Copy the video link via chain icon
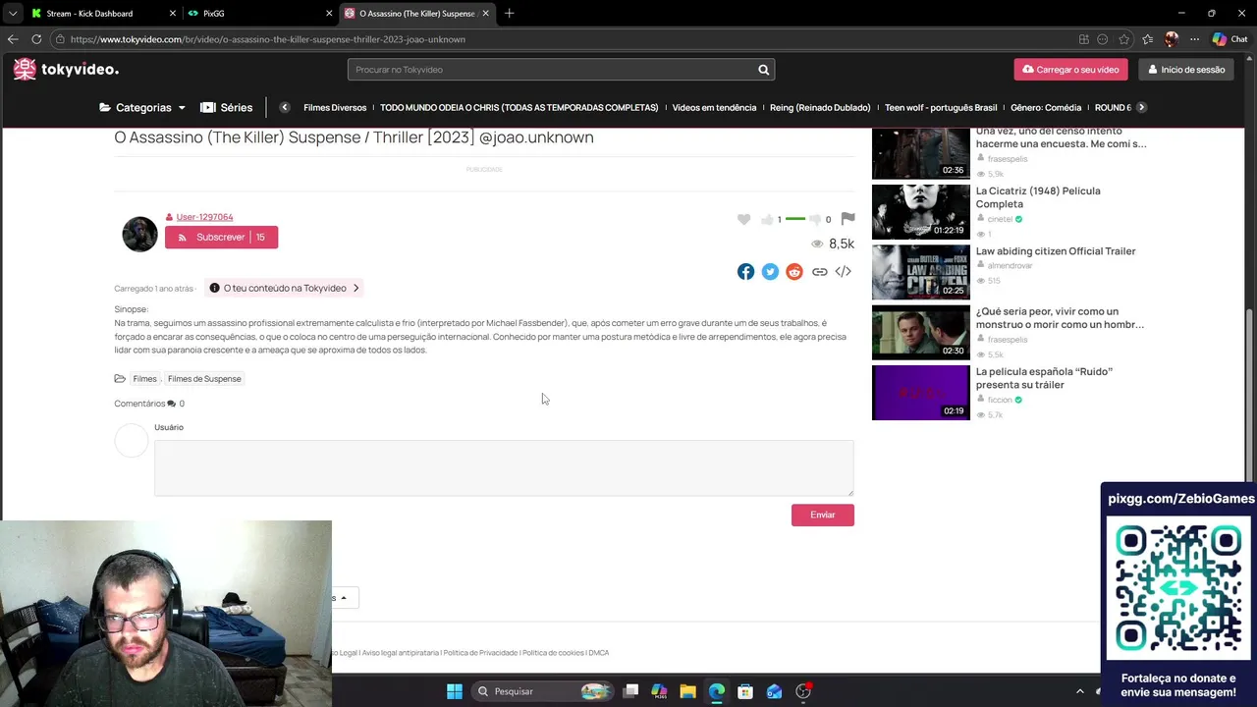The height and width of the screenshot is (707, 1257). 819,272
